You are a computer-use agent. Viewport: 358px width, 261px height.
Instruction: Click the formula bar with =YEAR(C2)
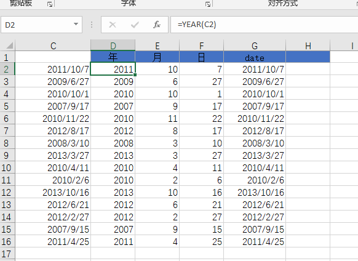(265, 25)
